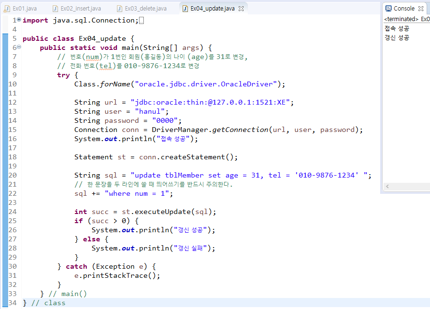
Task: Click the try keyword line
Action: click(68, 75)
